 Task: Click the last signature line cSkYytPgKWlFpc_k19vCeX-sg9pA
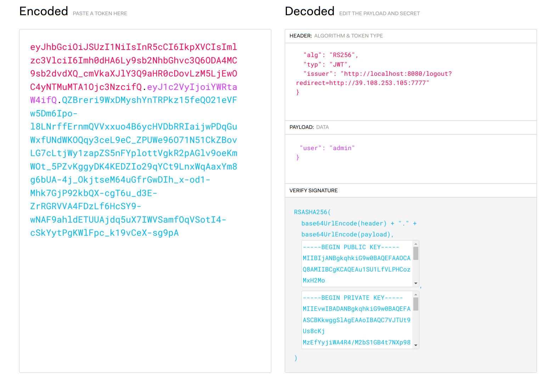tap(104, 233)
